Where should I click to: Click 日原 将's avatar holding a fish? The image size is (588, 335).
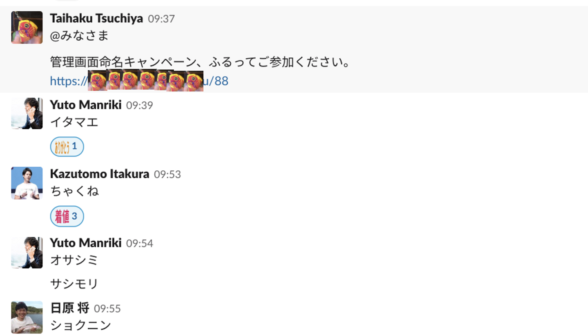click(27, 317)
